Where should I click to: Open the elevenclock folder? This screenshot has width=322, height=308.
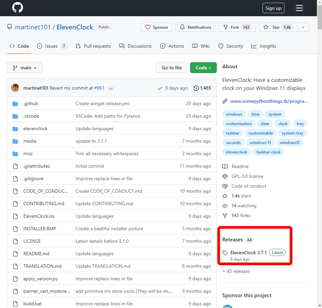click(x=36, y=128)
